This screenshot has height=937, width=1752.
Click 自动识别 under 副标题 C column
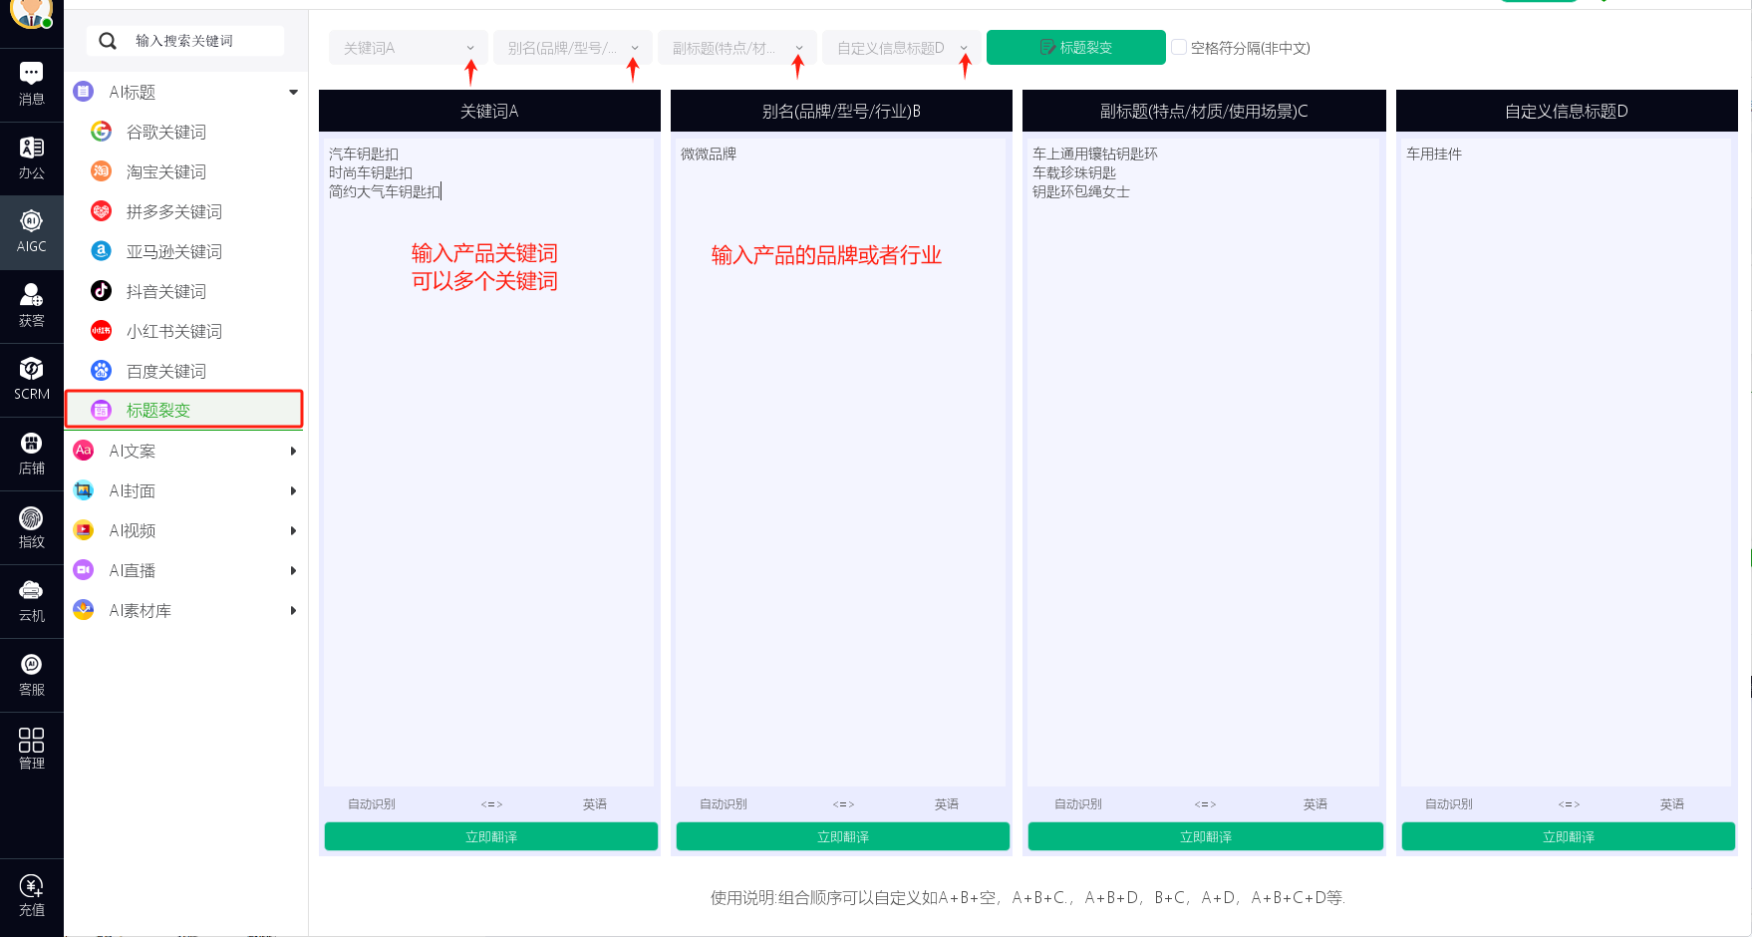(x=1078, y=804)
